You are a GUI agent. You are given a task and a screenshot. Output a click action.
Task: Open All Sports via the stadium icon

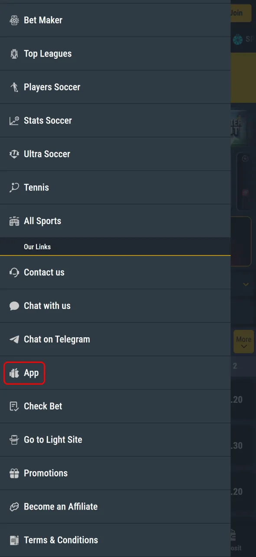pyautogui.click(x=14, y=221)
